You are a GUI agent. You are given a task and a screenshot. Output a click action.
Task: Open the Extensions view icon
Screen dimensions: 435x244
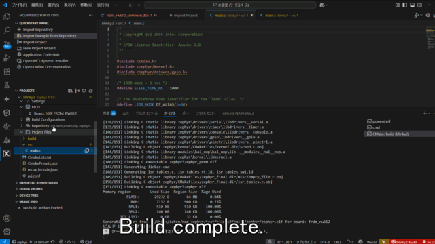tap(7, 72)
